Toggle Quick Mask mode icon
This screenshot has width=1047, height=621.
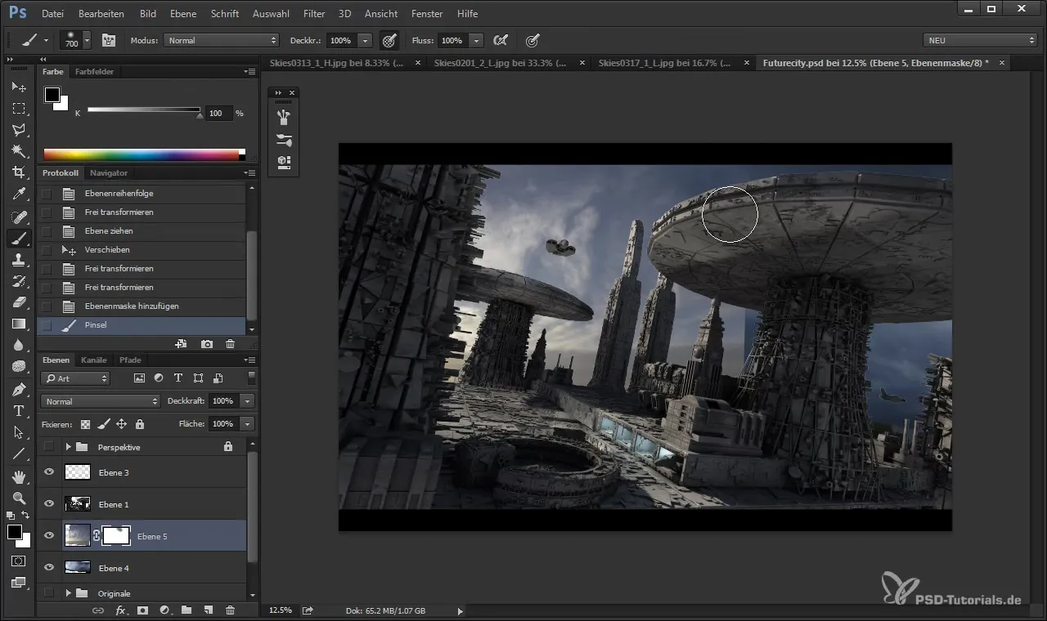19,561
